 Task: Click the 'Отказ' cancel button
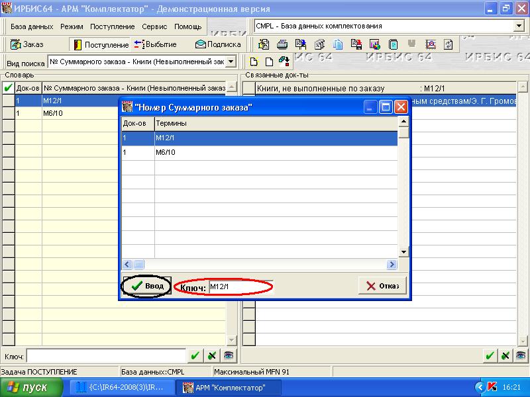tap(382, 286)
